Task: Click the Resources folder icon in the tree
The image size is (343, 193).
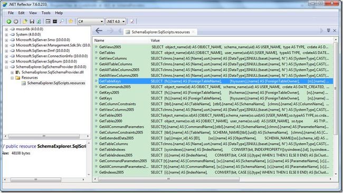Action: [x=18, y=78]
